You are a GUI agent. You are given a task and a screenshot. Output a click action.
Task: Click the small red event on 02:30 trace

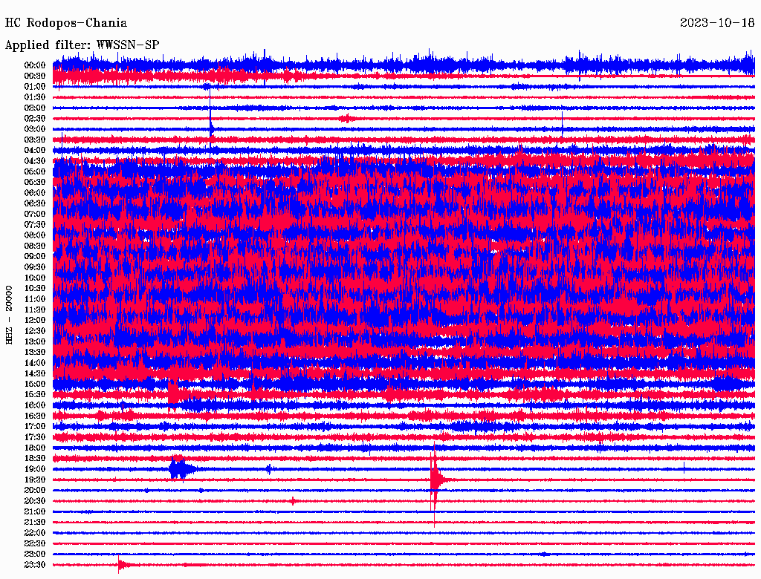coord(346,118)
